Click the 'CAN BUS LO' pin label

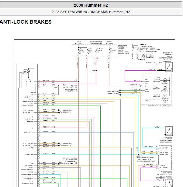tap(29, 119)
